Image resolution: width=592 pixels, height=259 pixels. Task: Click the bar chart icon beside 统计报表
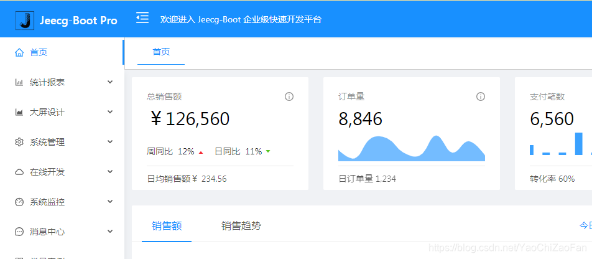[19, 82]
